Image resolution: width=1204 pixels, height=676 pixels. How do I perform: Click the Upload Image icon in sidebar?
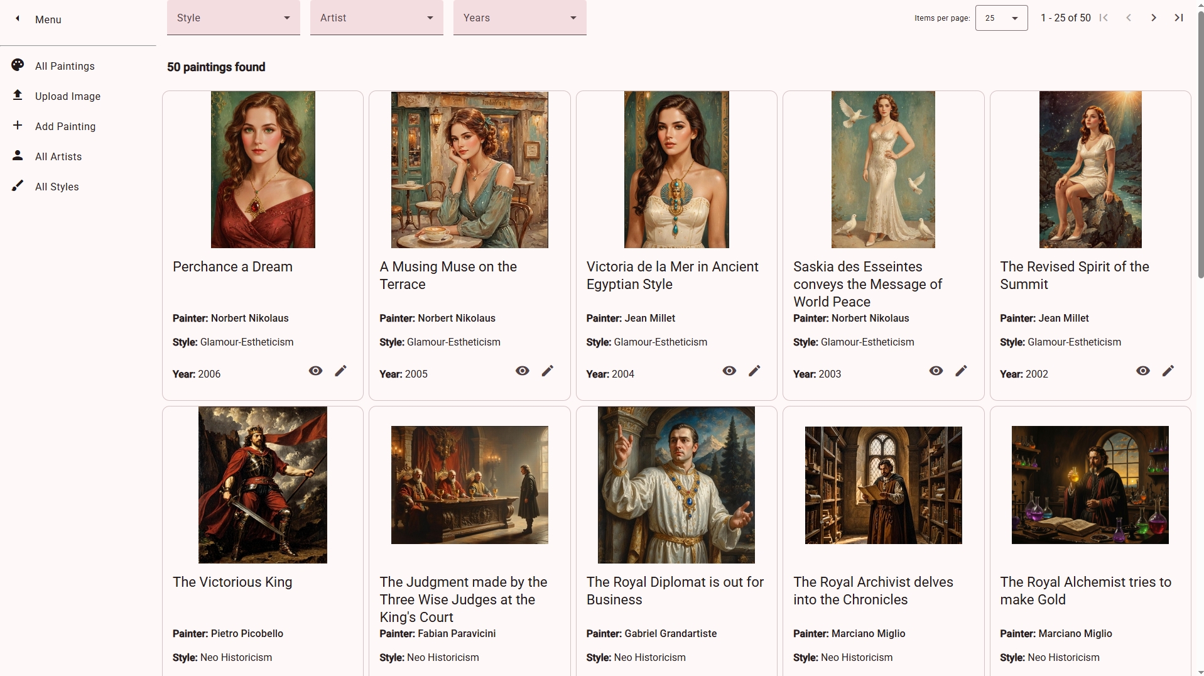(x=18, y=95)
